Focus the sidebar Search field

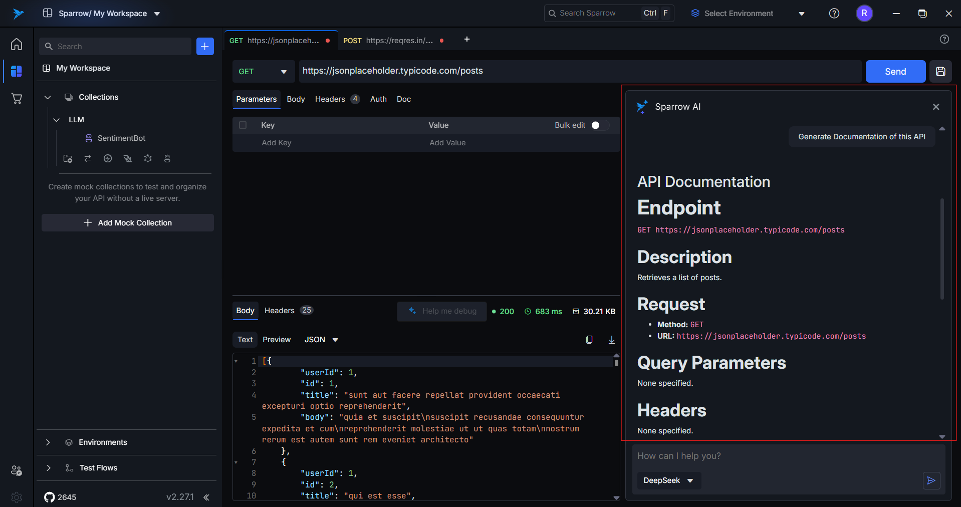(x=115, y=46)
